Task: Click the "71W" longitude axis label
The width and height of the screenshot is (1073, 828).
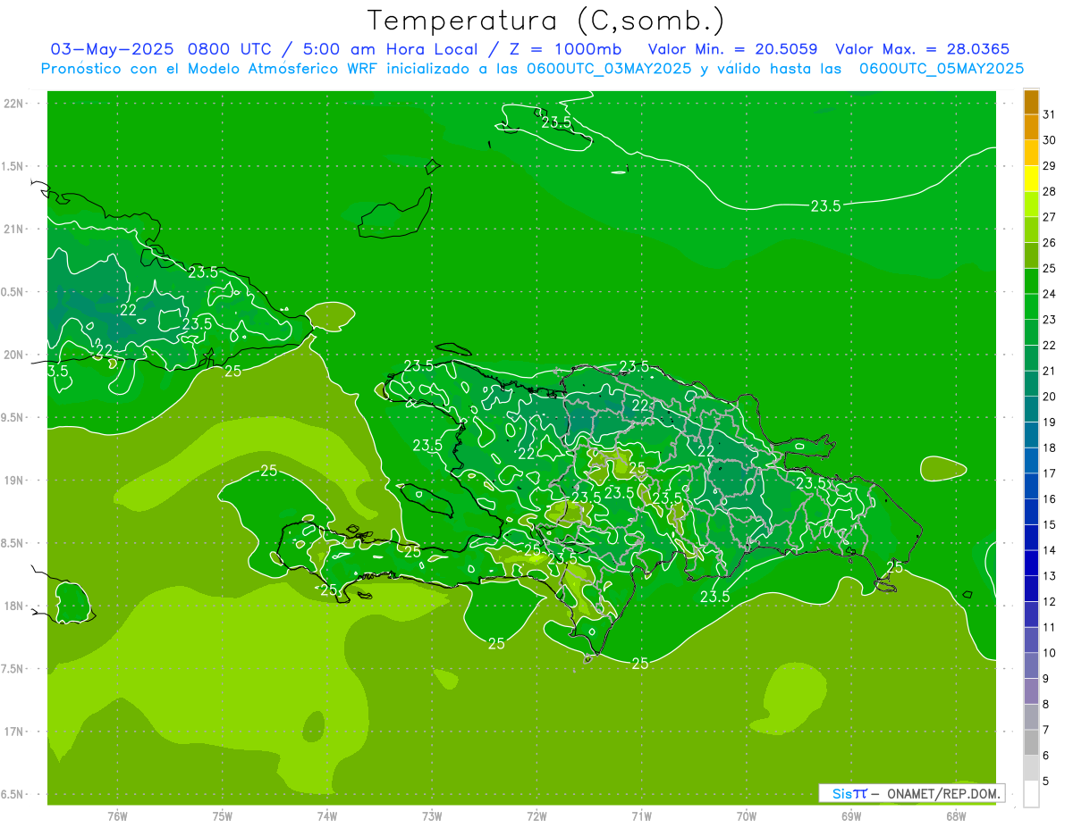Action: click(641, 816)
